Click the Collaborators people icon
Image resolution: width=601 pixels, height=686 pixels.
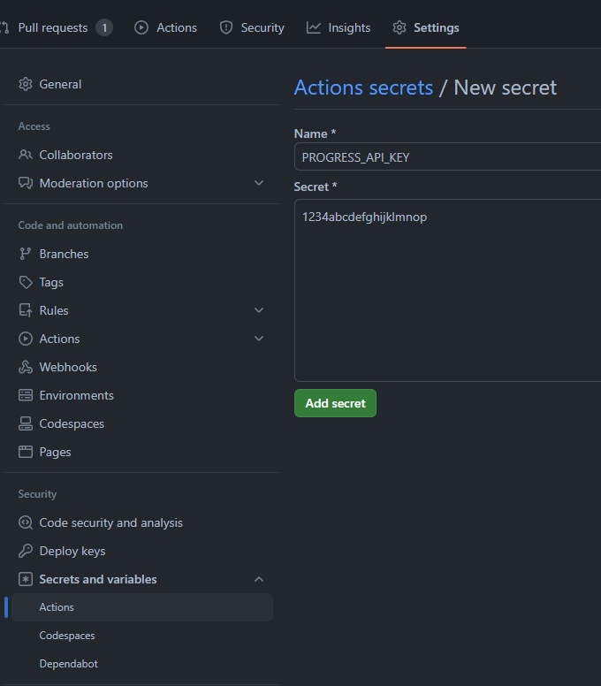tap(26, 155)
